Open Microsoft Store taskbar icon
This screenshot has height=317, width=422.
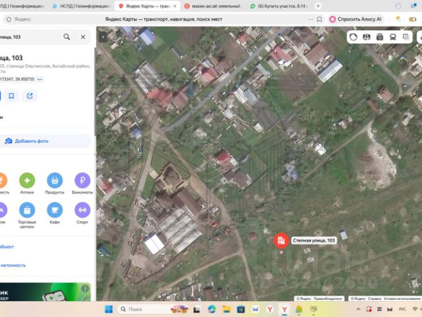(x=241, y=309)
